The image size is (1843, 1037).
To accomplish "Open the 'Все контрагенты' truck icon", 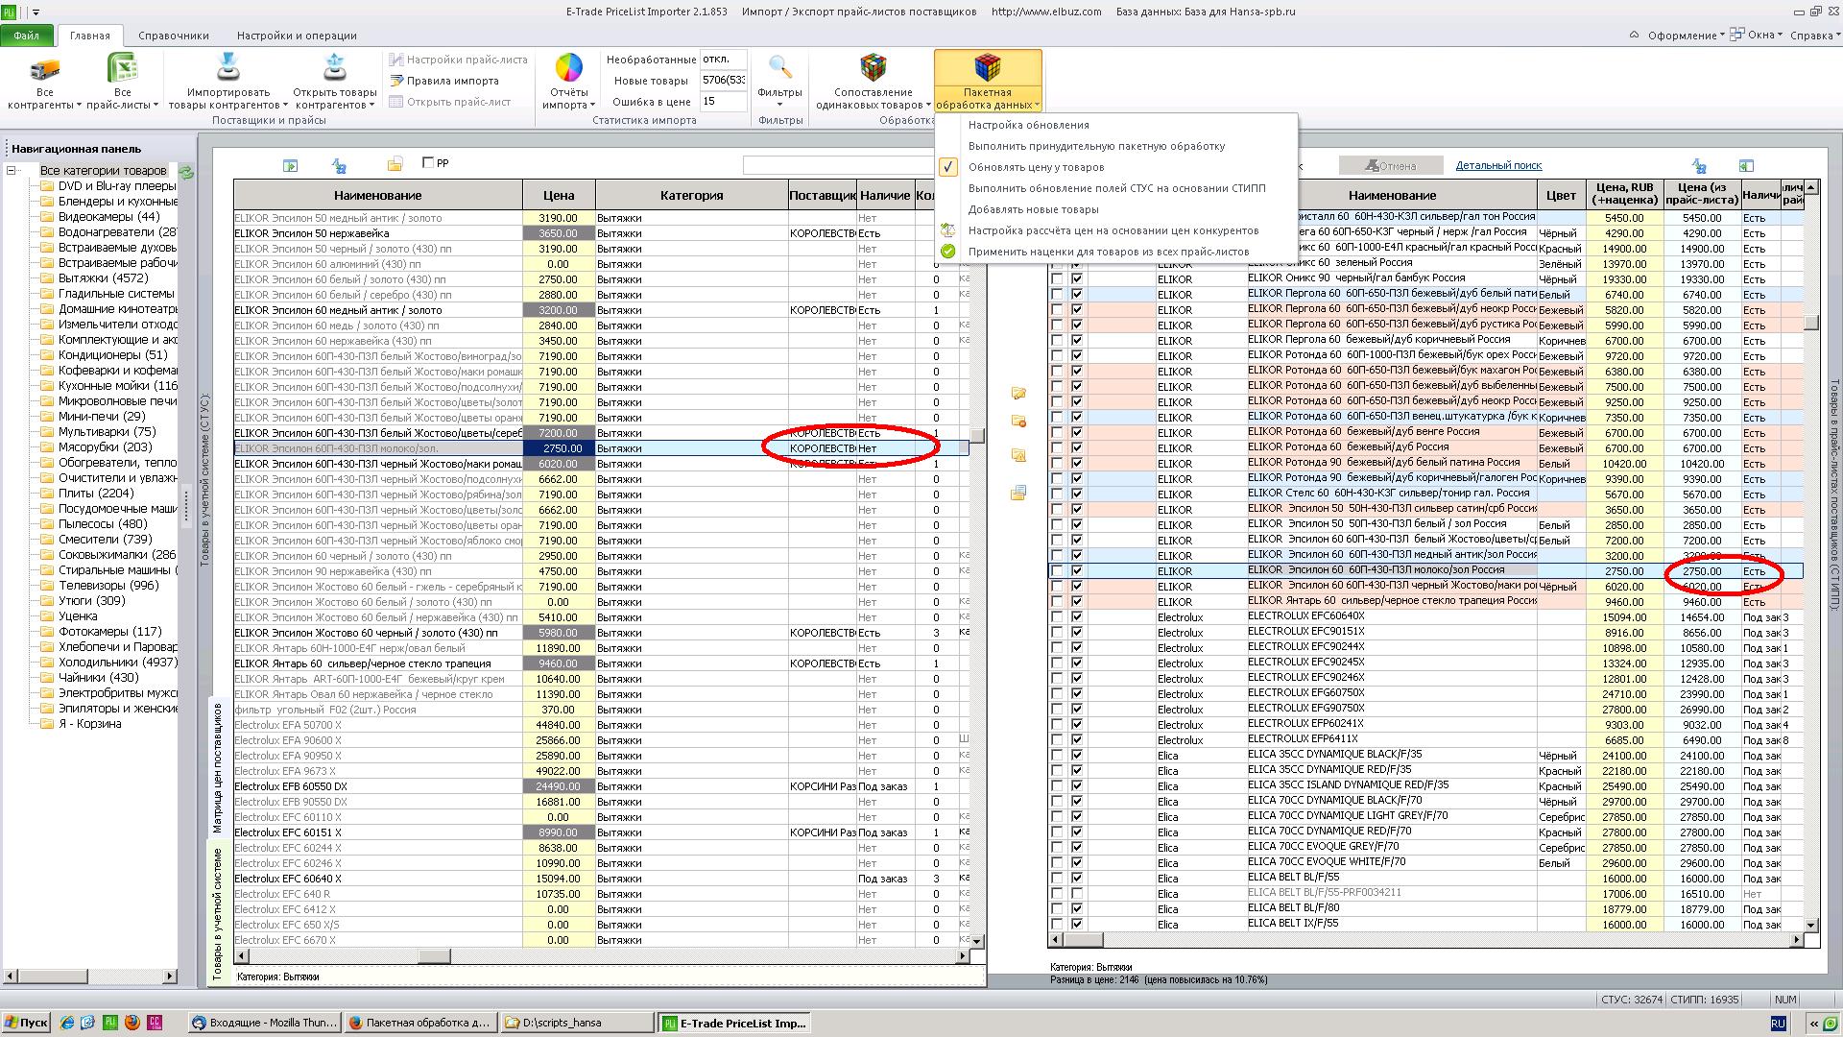I will point(44,69).
